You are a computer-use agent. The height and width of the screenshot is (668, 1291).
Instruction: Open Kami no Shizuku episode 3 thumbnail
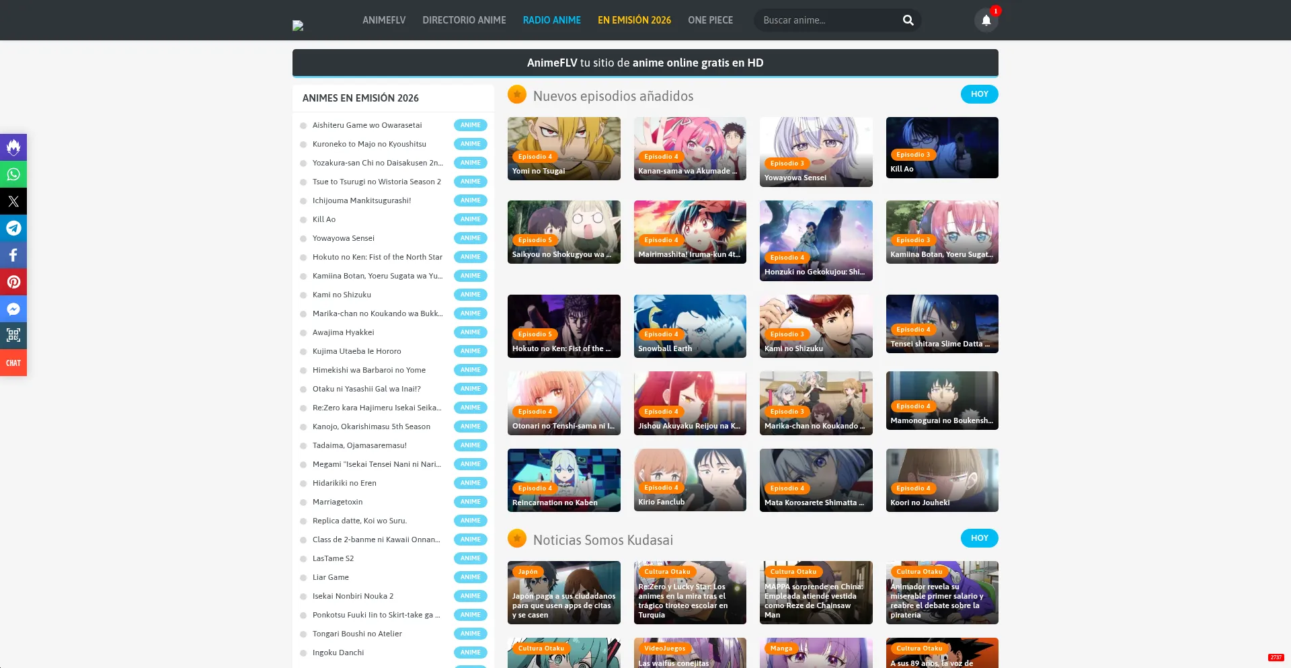[816, 326]
